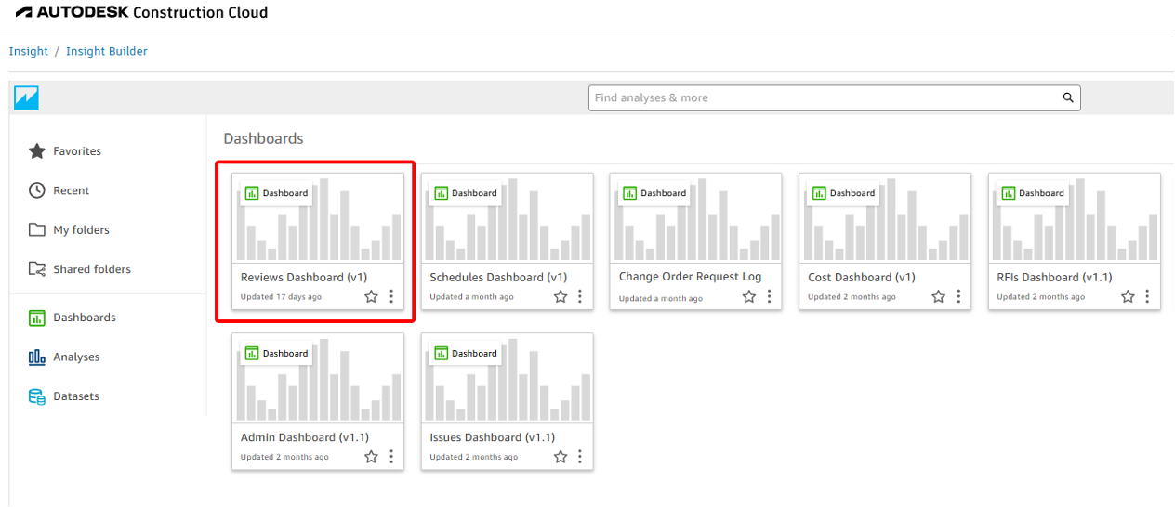This screenshot has width=1175, height=507.
Task: Click the Dashboard badge on Admin card
Action: click(x=276, y=353)
